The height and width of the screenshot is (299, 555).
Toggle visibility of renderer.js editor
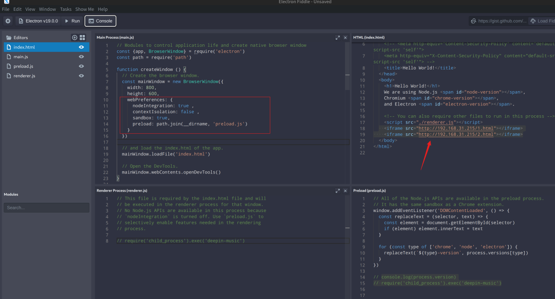click(x=81, y=76)
